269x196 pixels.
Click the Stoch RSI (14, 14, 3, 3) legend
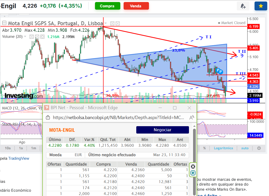pyautogui.click(x=22, y=124)
